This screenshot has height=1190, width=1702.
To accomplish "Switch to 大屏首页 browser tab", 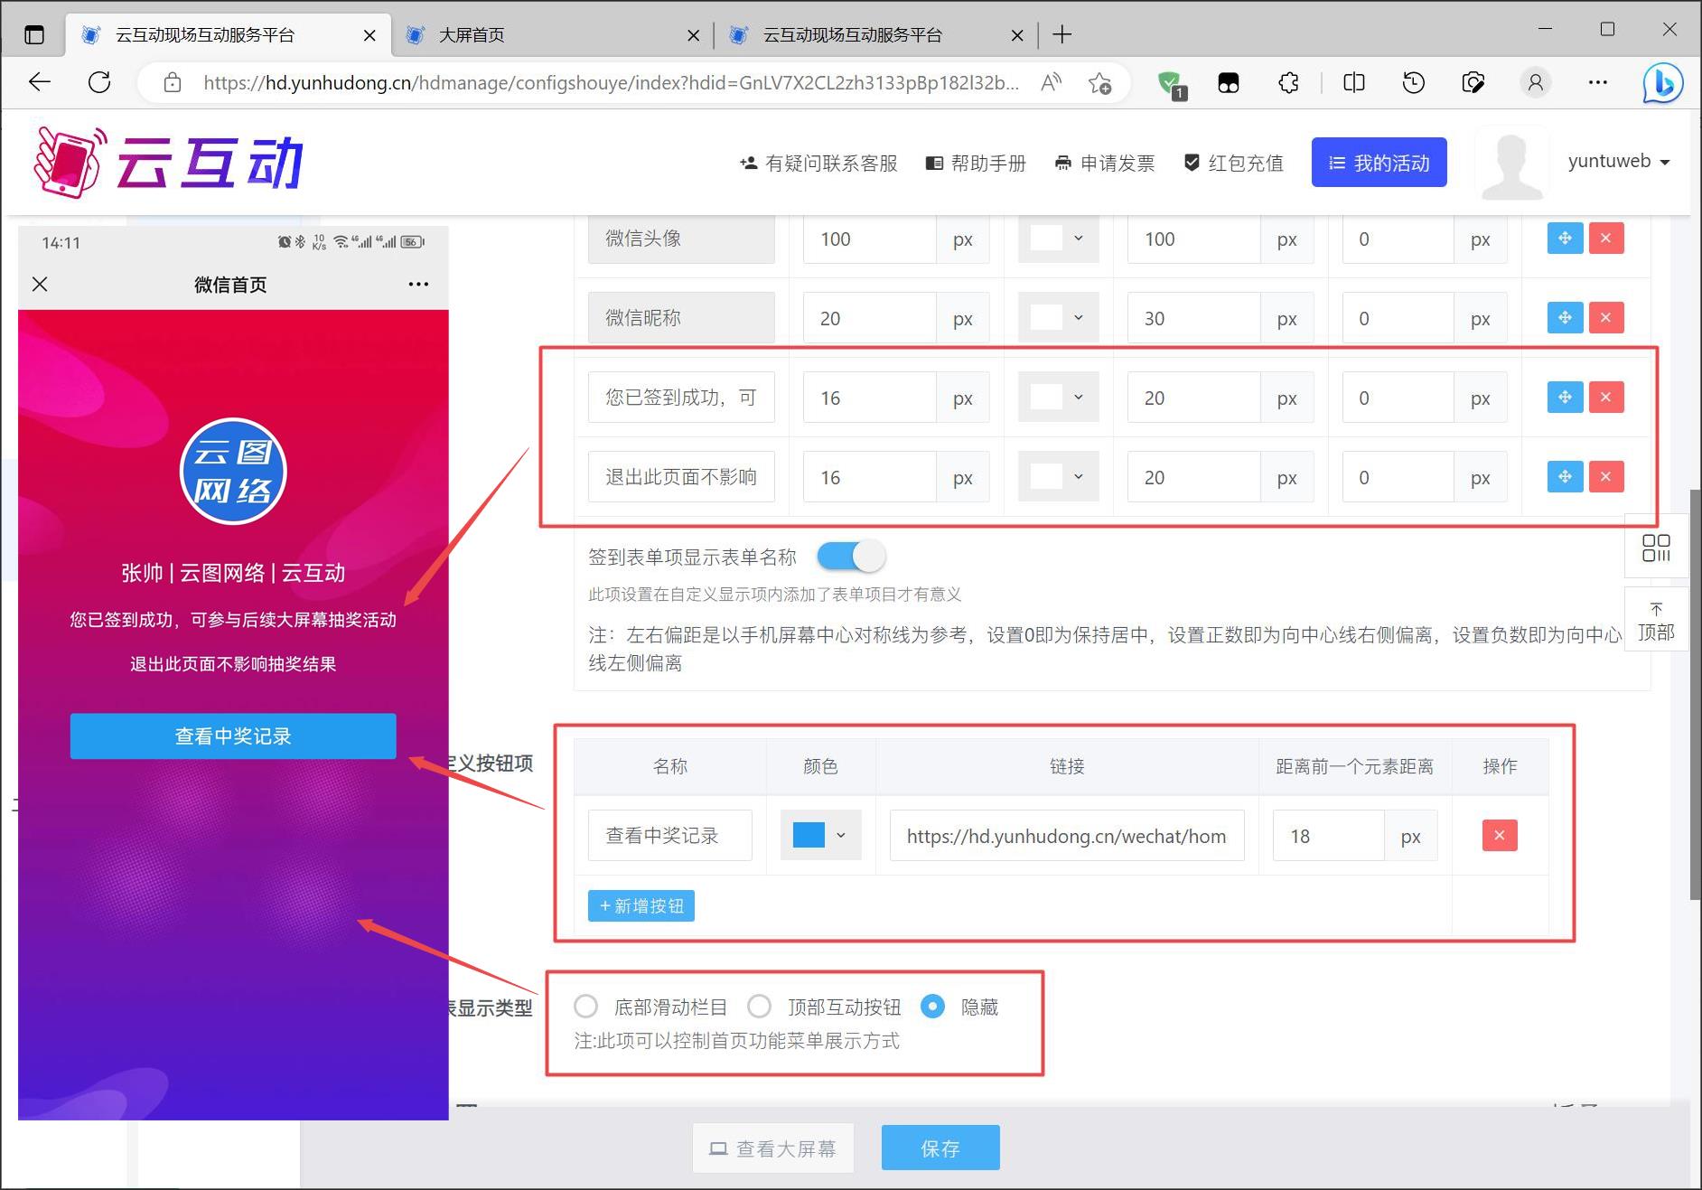I will pyautogui.click(x=551, y=35).
